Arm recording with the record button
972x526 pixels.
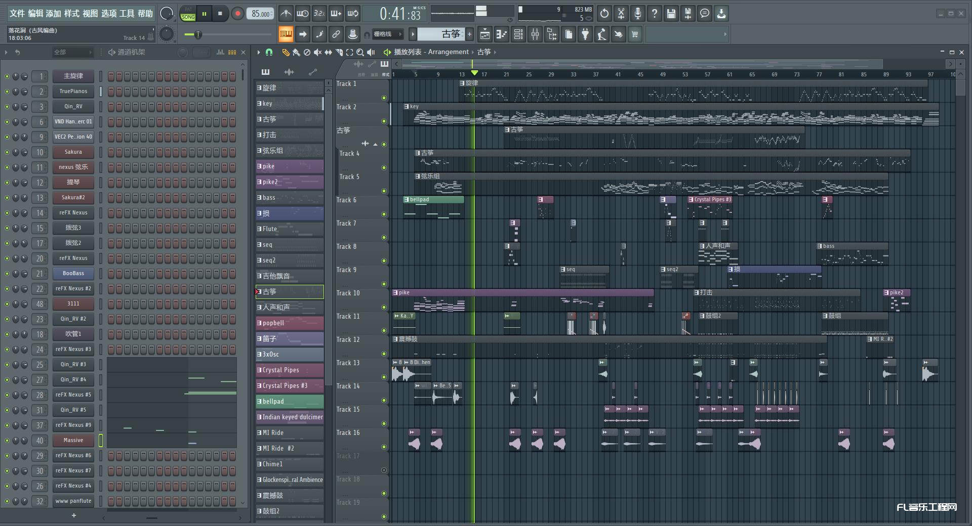click(237, 14)
